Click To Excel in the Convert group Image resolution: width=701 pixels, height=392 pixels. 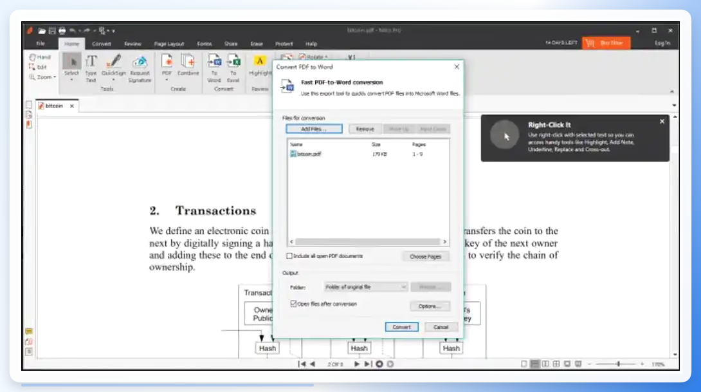coord(233,68)
